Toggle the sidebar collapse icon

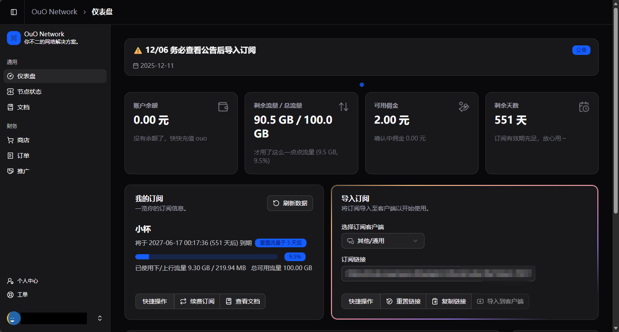click(14, 12)
